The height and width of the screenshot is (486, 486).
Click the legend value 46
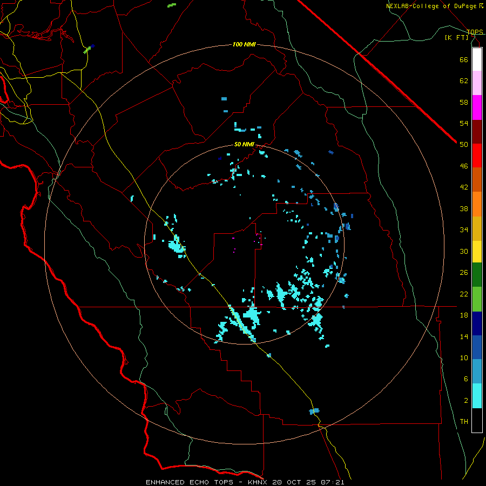(x=464, y=166)
